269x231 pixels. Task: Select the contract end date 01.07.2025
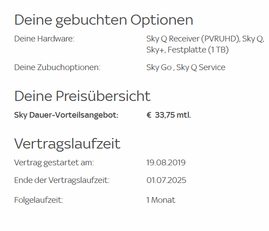[x=166, y=180]
